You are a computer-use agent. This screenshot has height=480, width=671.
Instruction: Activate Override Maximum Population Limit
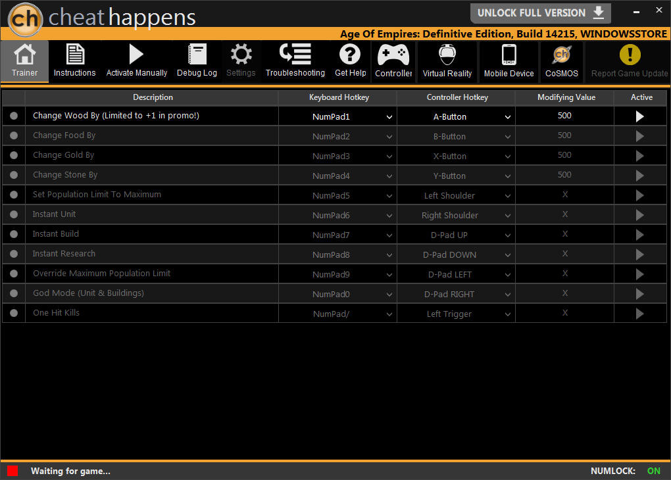640,274
